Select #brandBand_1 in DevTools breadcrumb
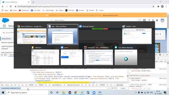The height and width of the screenshot is (95, 169). tap(57, 85)
